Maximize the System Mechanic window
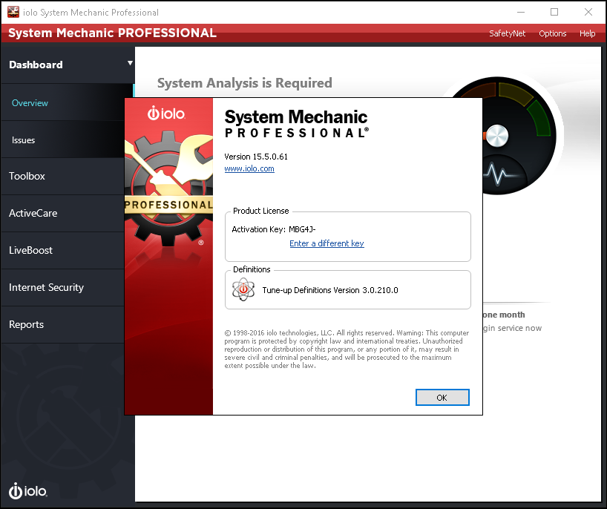Screen dimensions: 607x509 click(x=554, y=13)
